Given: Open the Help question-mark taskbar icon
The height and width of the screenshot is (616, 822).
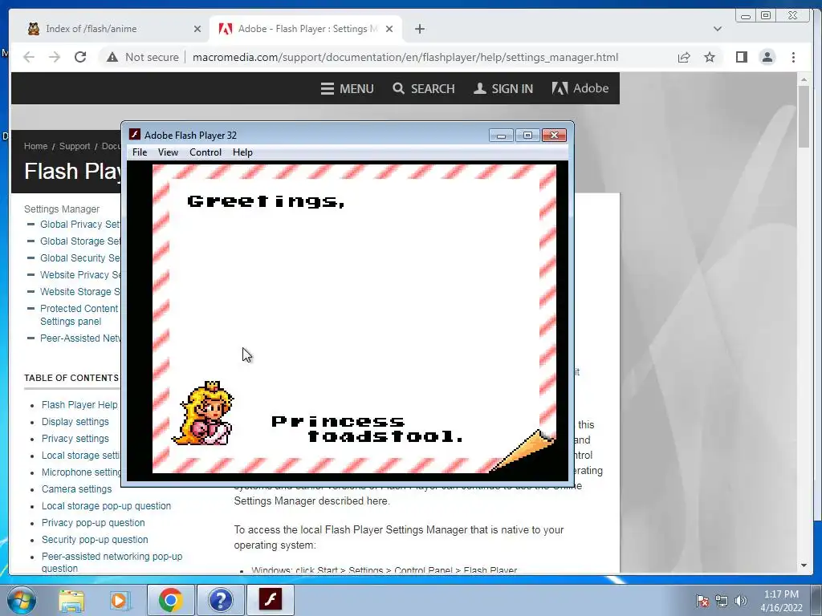Looking at the screenshot, I should [220, 600].
